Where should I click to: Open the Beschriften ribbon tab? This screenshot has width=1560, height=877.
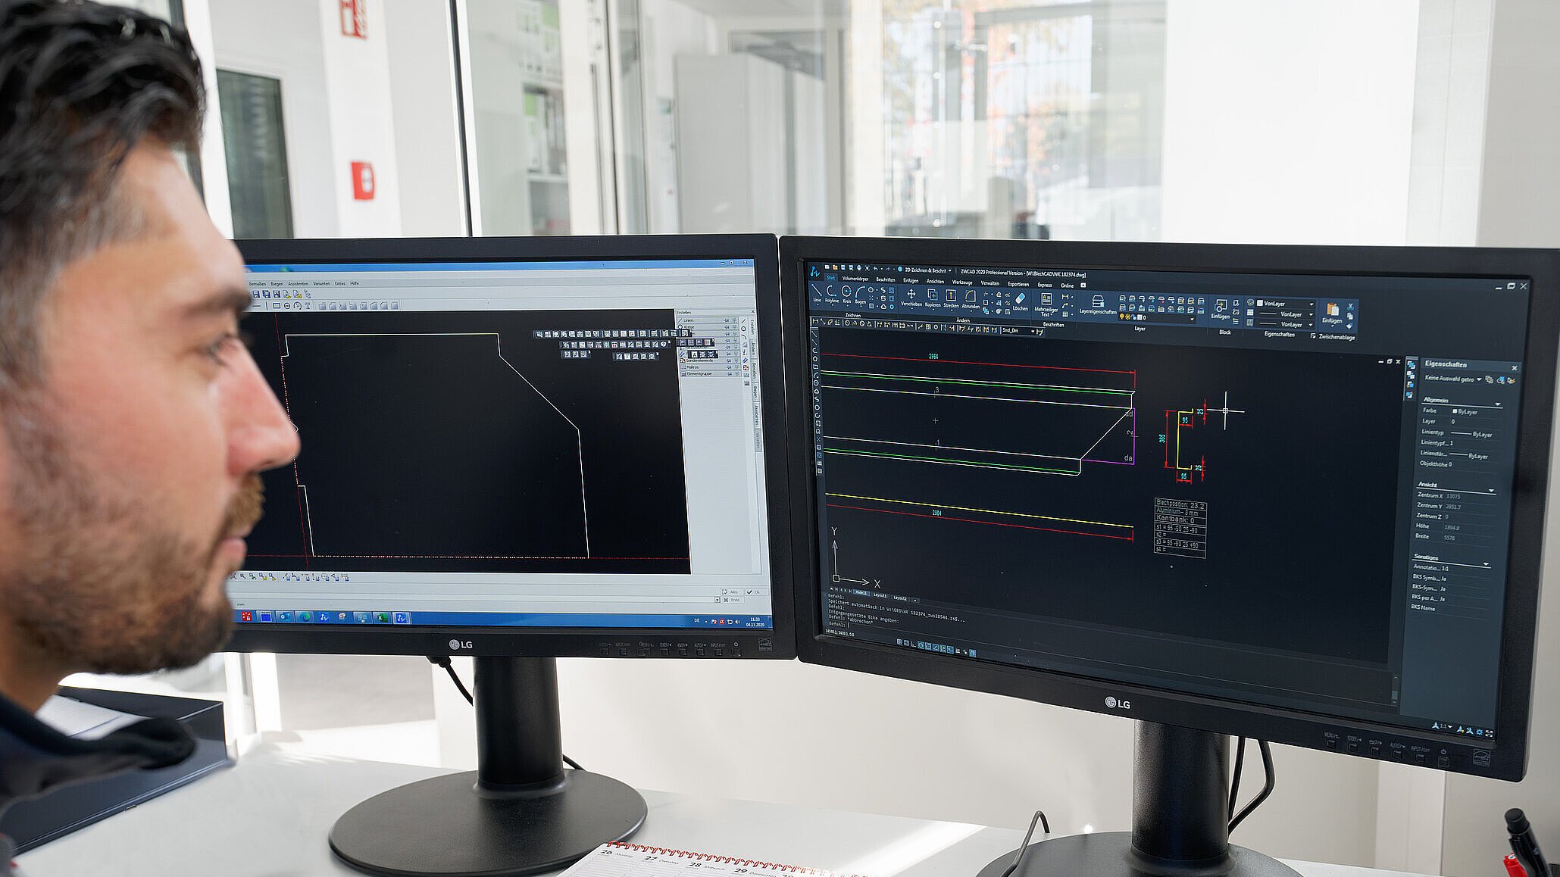pyautogui.click(x=885, y=279)
